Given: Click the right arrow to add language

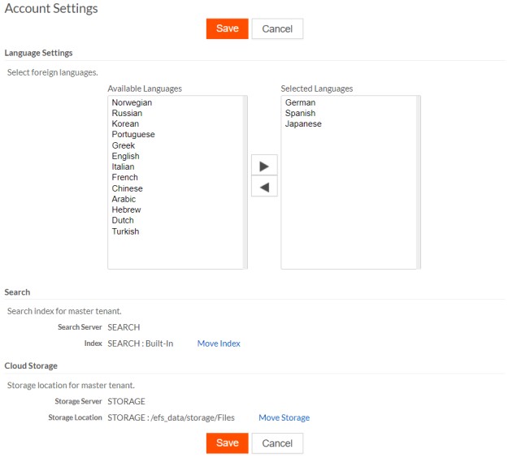Looking at the screenshot, I should [x=264, y=166].
